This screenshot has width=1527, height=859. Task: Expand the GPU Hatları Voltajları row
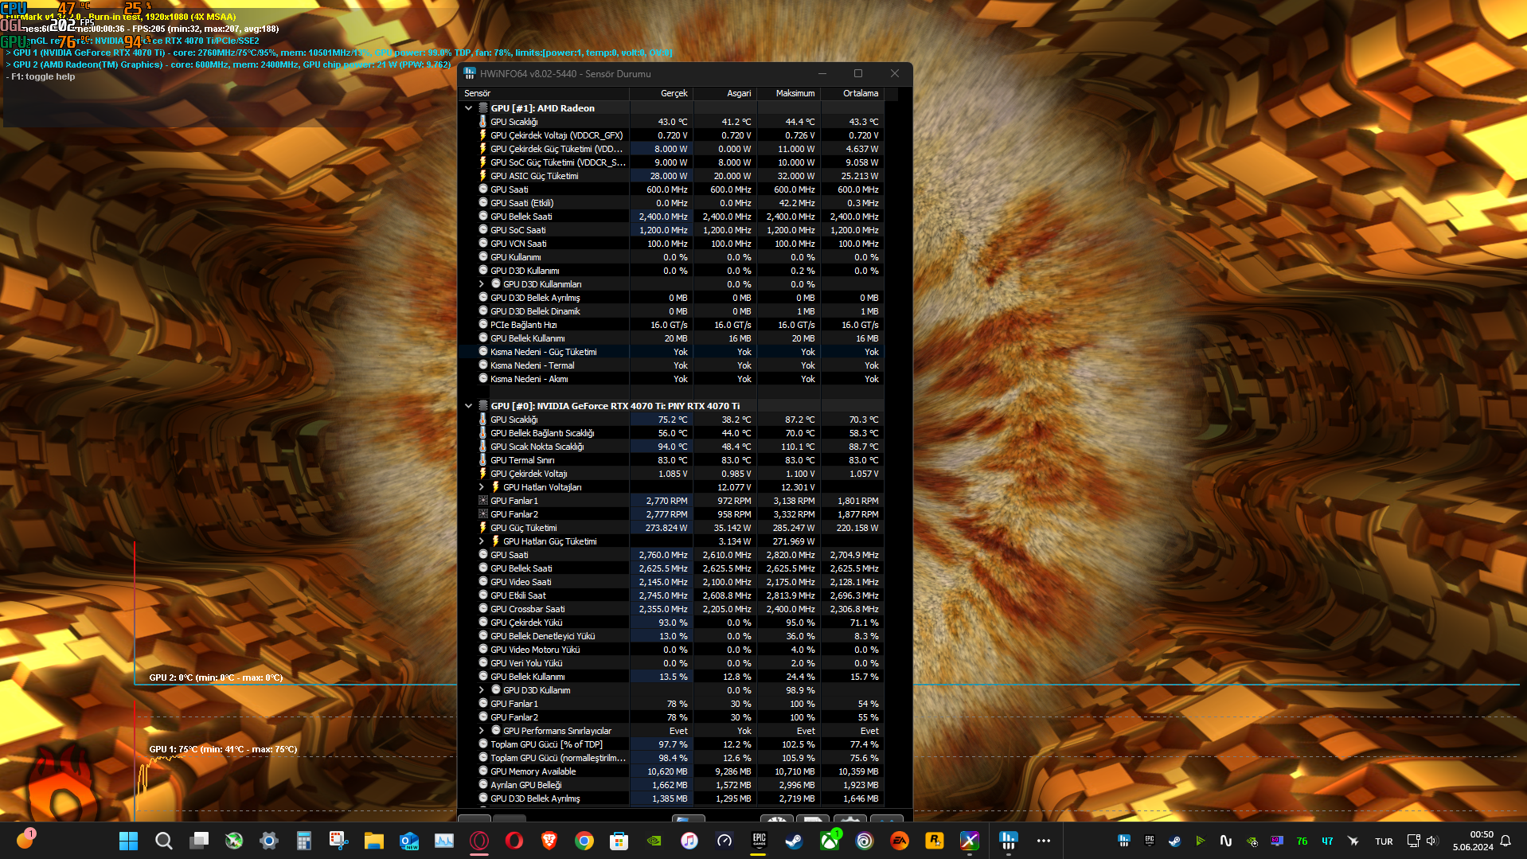tap(481, 487)
